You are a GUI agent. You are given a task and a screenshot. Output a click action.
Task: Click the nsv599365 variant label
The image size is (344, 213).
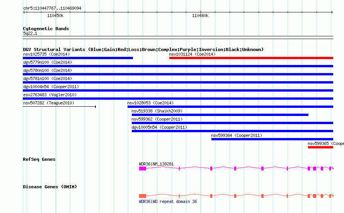point(326,143)
